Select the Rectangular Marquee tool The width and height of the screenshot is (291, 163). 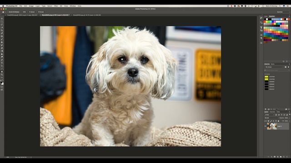[2, 21]
